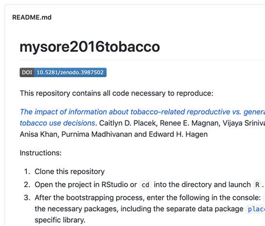Click the README.md file header
The height and width of the screenshot is (226, 265).
click(32, 17)
